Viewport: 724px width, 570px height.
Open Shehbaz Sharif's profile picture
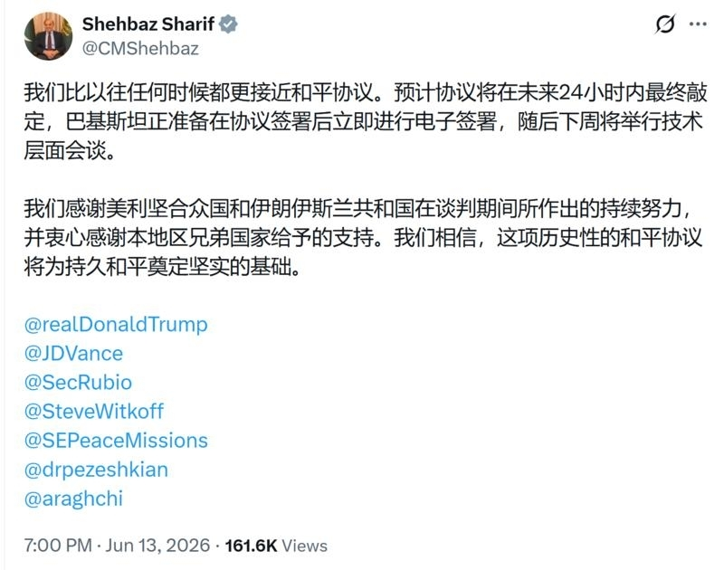pyautogui.click(x=49, y=36)
